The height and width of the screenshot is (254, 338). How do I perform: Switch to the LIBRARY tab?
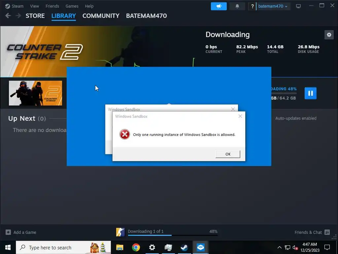coord(64,16)
